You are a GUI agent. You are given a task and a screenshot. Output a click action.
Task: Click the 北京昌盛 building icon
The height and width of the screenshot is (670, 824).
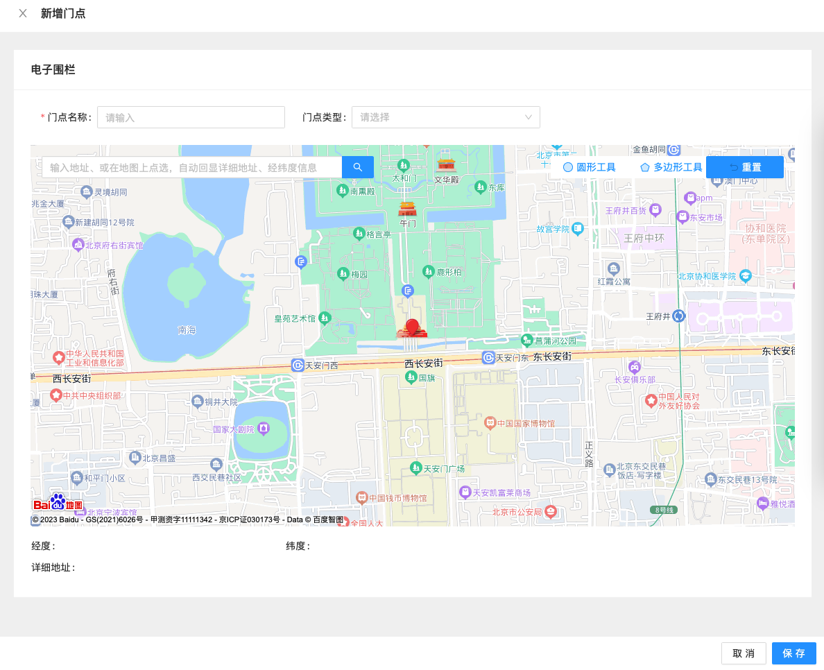click(135, 457)
